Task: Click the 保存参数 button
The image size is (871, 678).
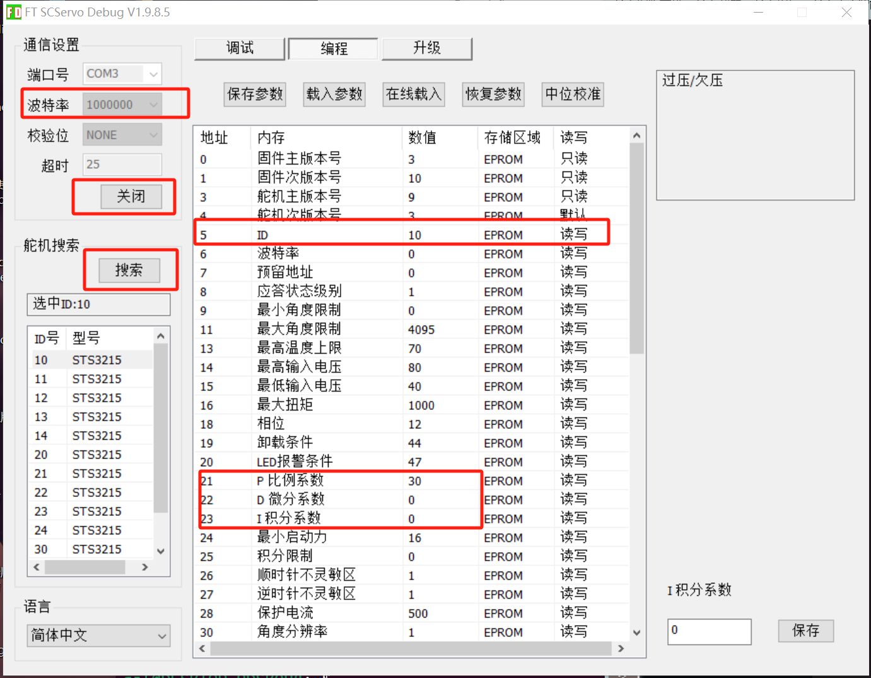Action: click(x=255, y=95)
